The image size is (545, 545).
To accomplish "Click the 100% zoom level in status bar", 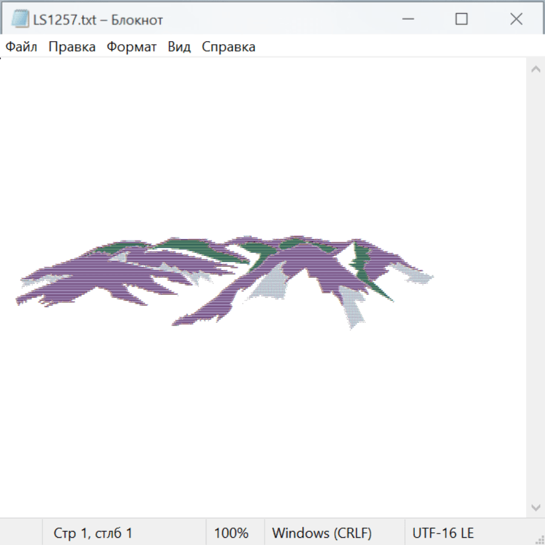I will tap(231, 533).
